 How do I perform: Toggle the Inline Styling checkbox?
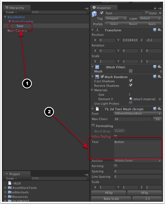pos(115,137)
